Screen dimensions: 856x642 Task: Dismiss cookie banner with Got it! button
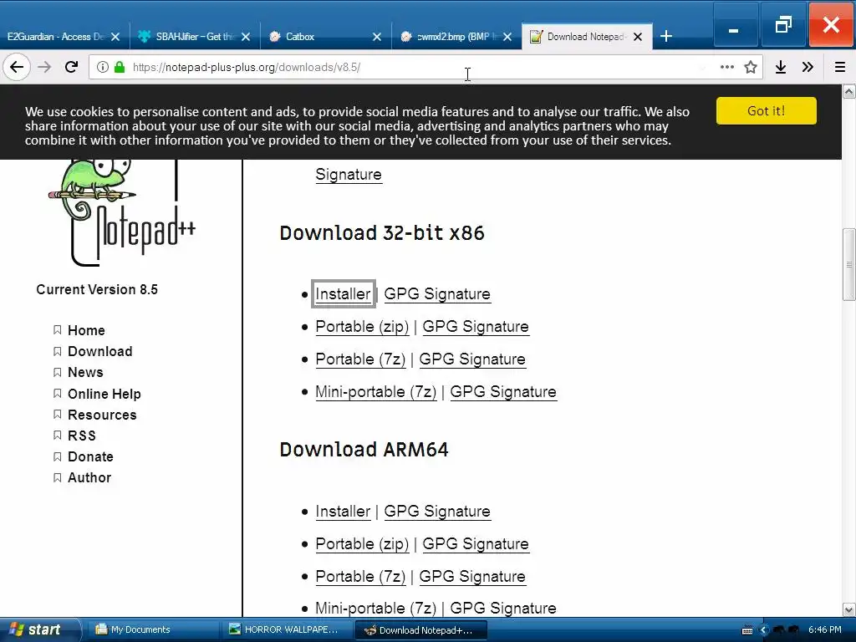click(x=766, y=111)
